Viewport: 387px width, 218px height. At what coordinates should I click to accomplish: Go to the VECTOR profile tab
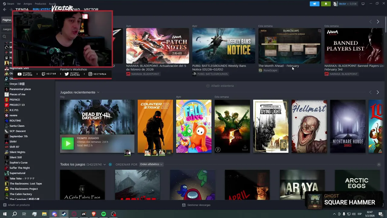tap(91, 10)
